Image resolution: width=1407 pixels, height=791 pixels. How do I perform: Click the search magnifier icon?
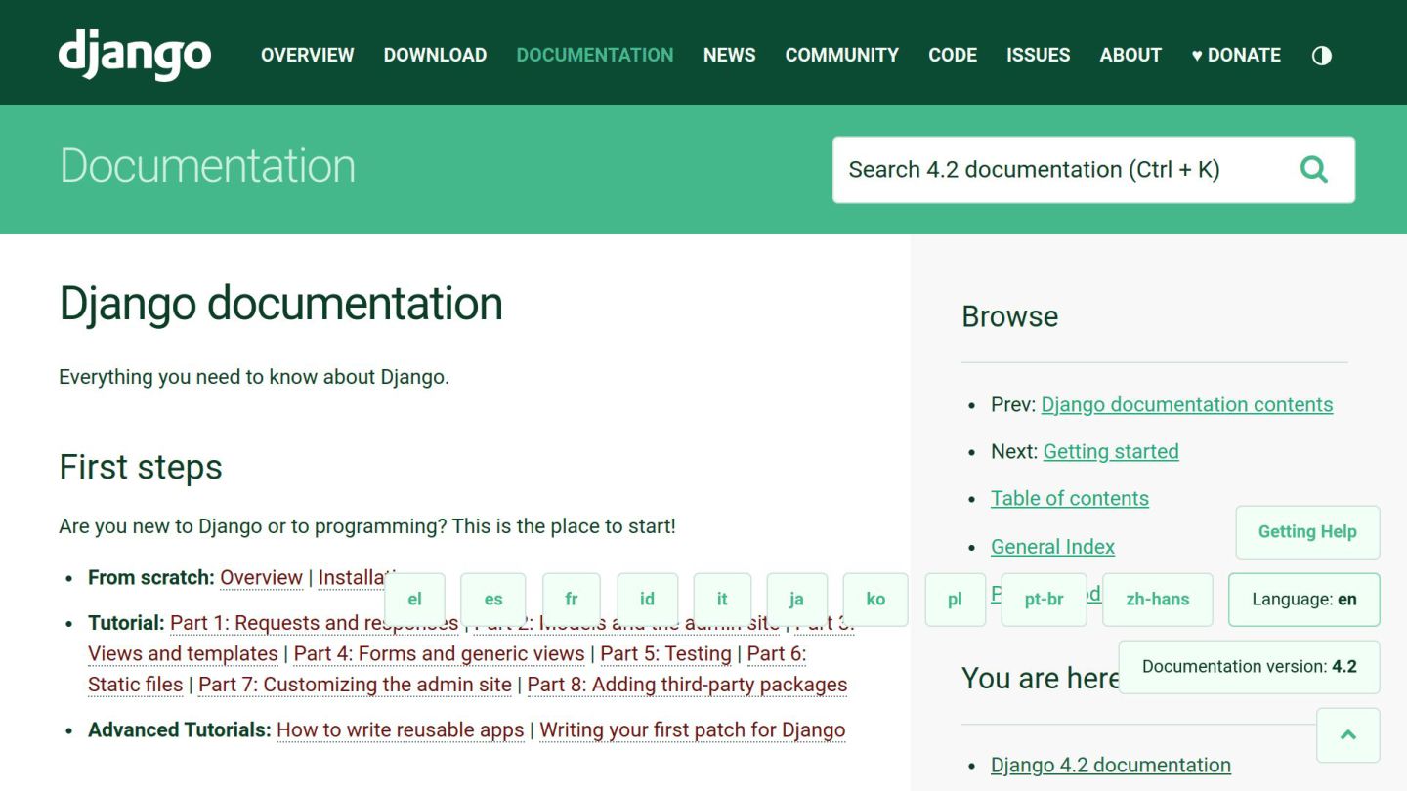coord(1314,170)
